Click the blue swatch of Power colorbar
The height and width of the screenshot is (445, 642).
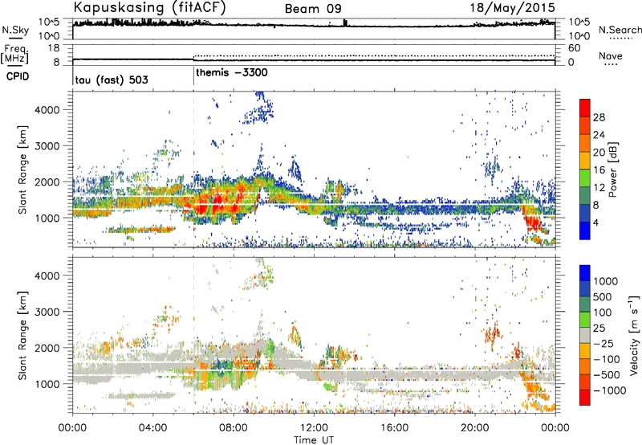point(585,231)
